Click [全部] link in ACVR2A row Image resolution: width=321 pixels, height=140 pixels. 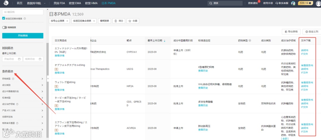285,139
